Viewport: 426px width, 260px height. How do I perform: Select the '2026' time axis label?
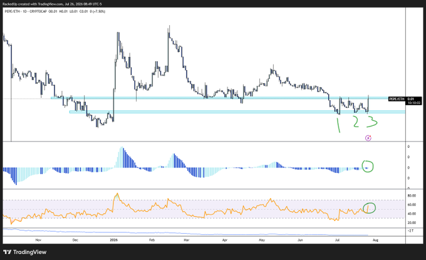tap(114, 240)
